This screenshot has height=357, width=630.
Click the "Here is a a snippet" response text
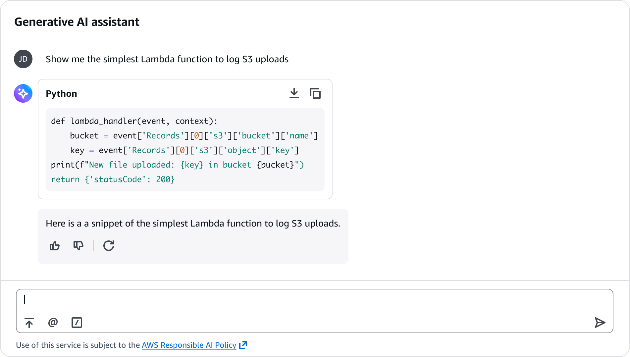[x=193, y=224]
